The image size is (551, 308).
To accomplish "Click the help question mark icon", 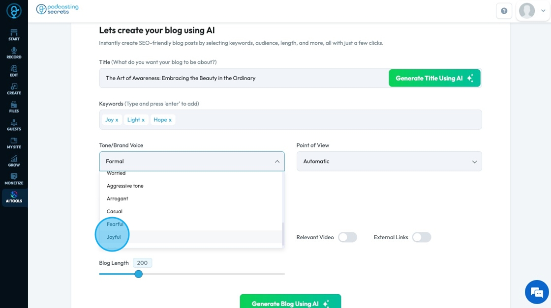I will (504, 11).
